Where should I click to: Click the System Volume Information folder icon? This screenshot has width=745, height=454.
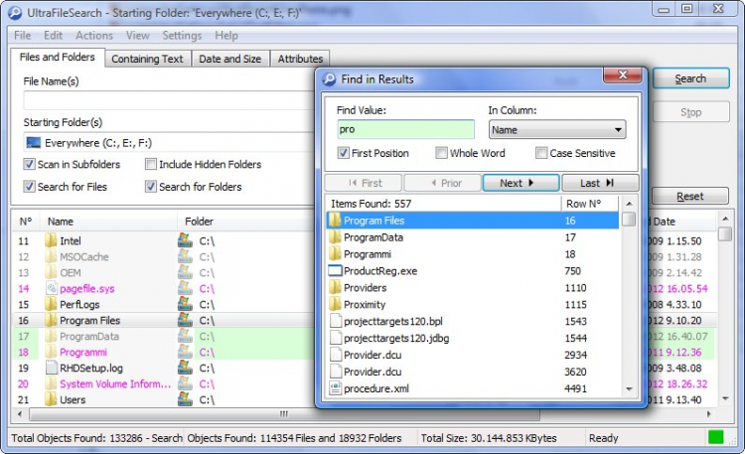[51, 383]
